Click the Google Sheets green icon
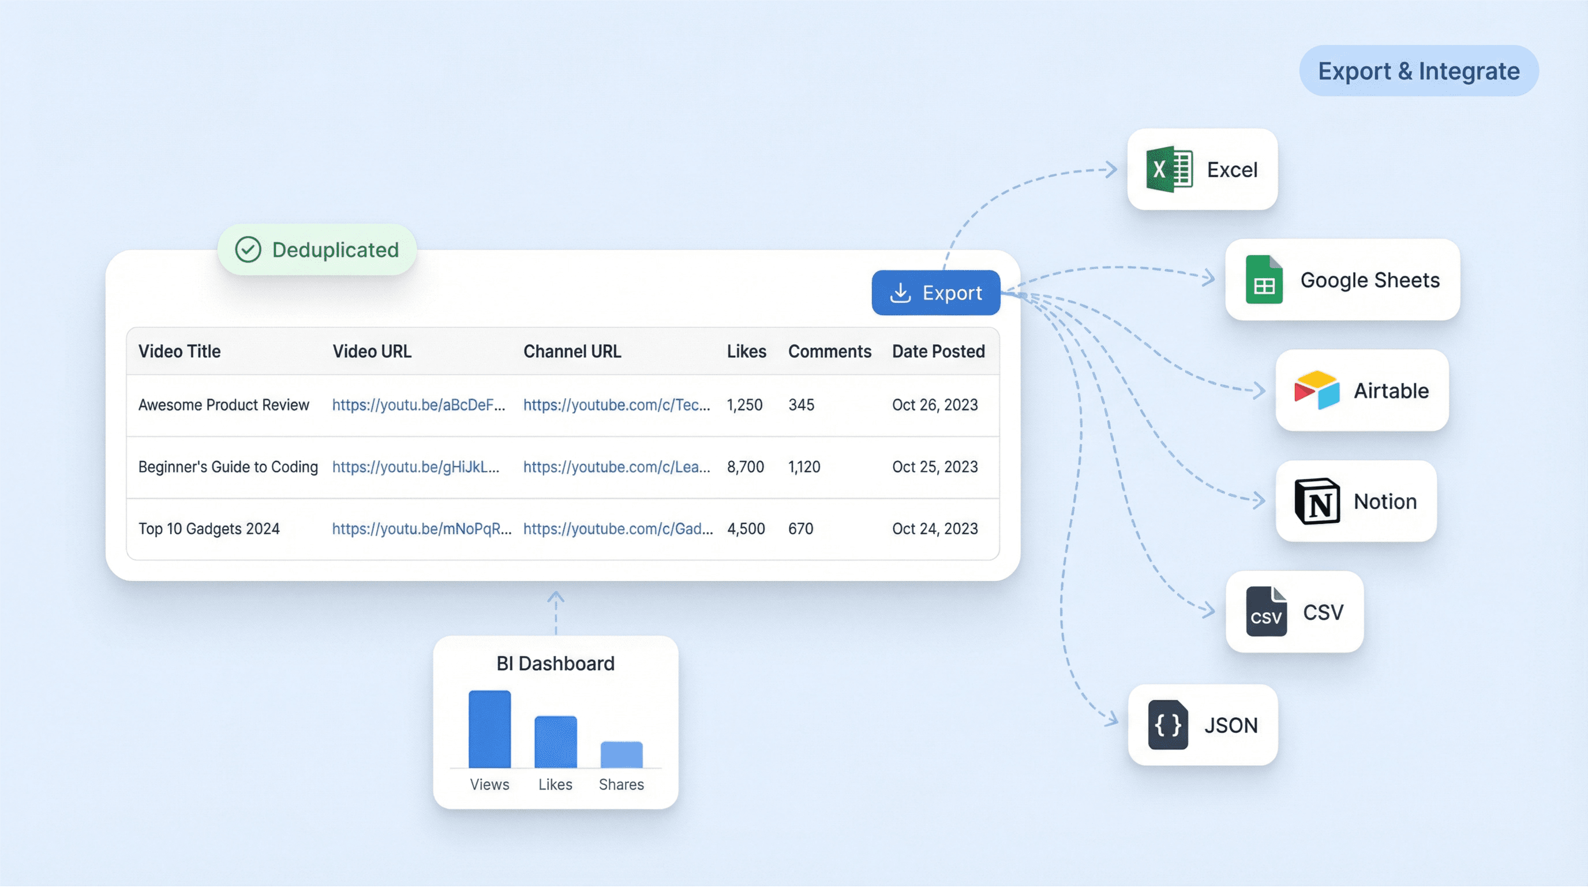The width and height of the screenshot is (1588, 888). pos(1264,280)
